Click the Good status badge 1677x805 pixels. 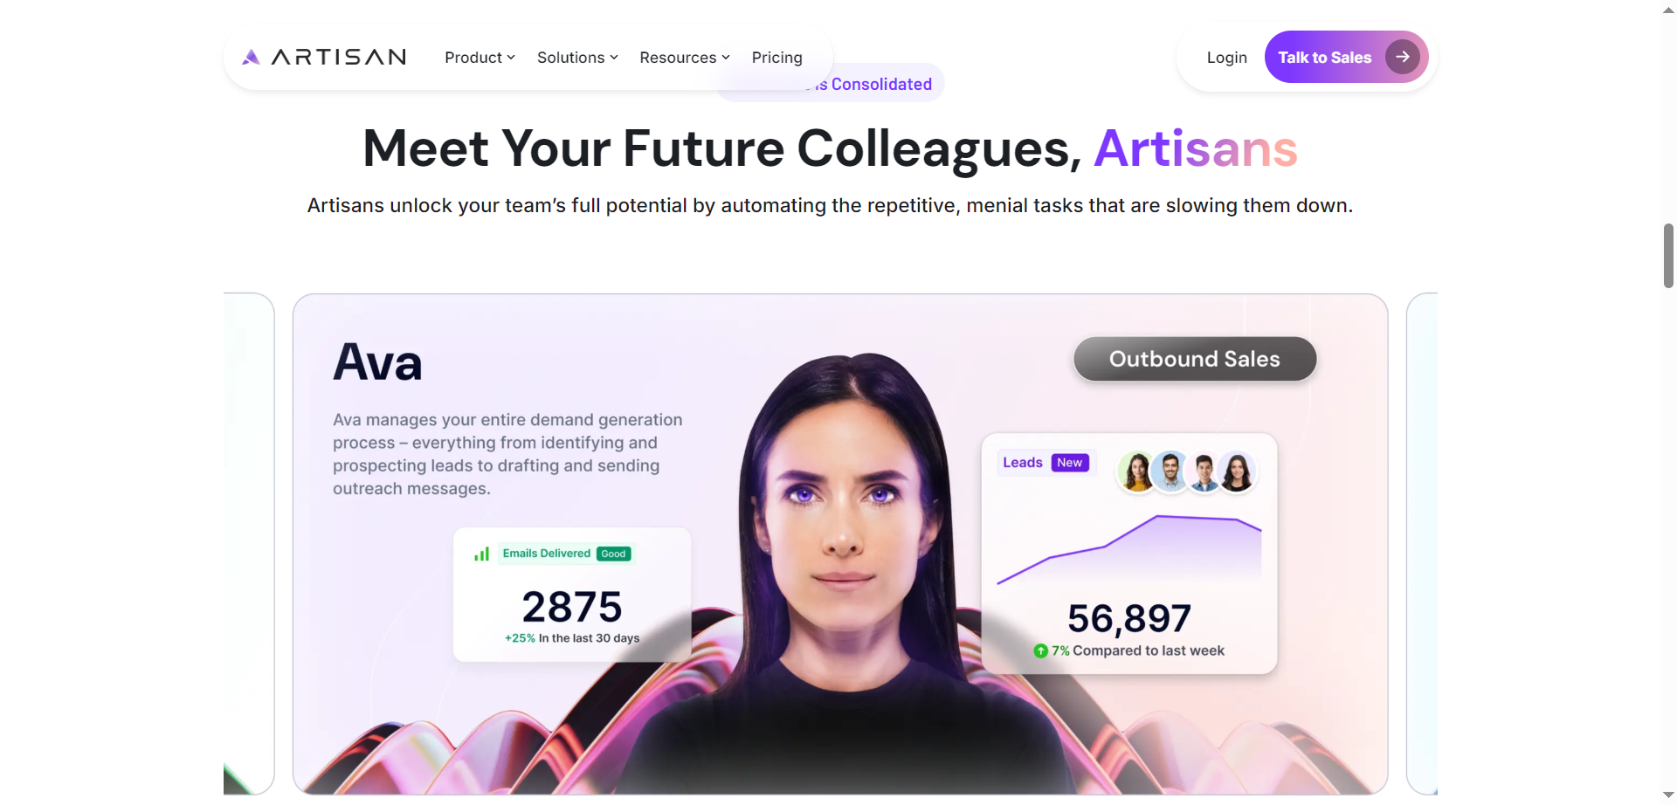pos(613,554)
